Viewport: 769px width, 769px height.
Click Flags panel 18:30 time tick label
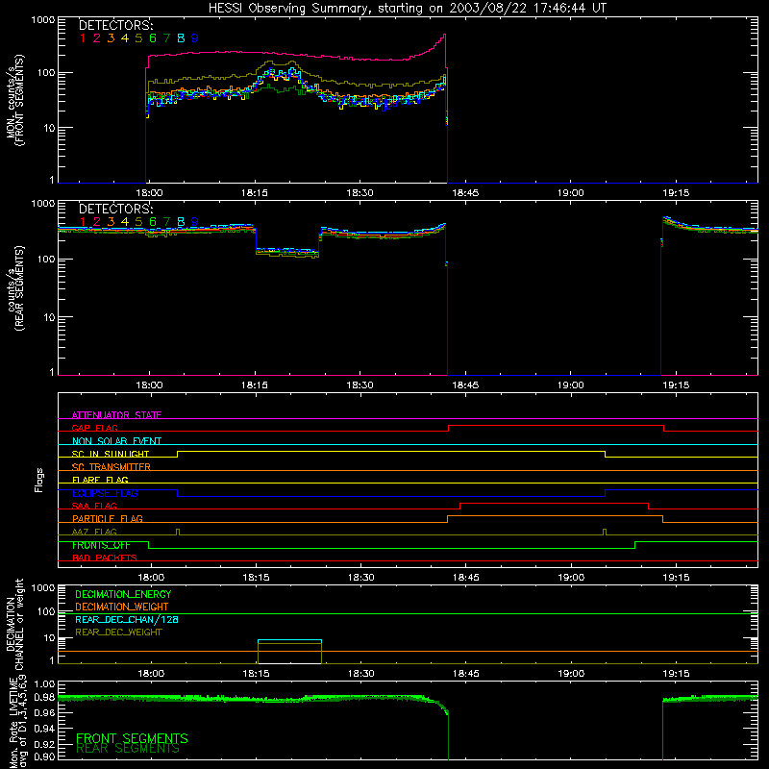361,578
